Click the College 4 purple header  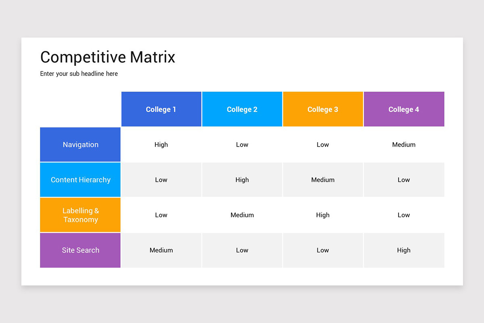(404, 109)
